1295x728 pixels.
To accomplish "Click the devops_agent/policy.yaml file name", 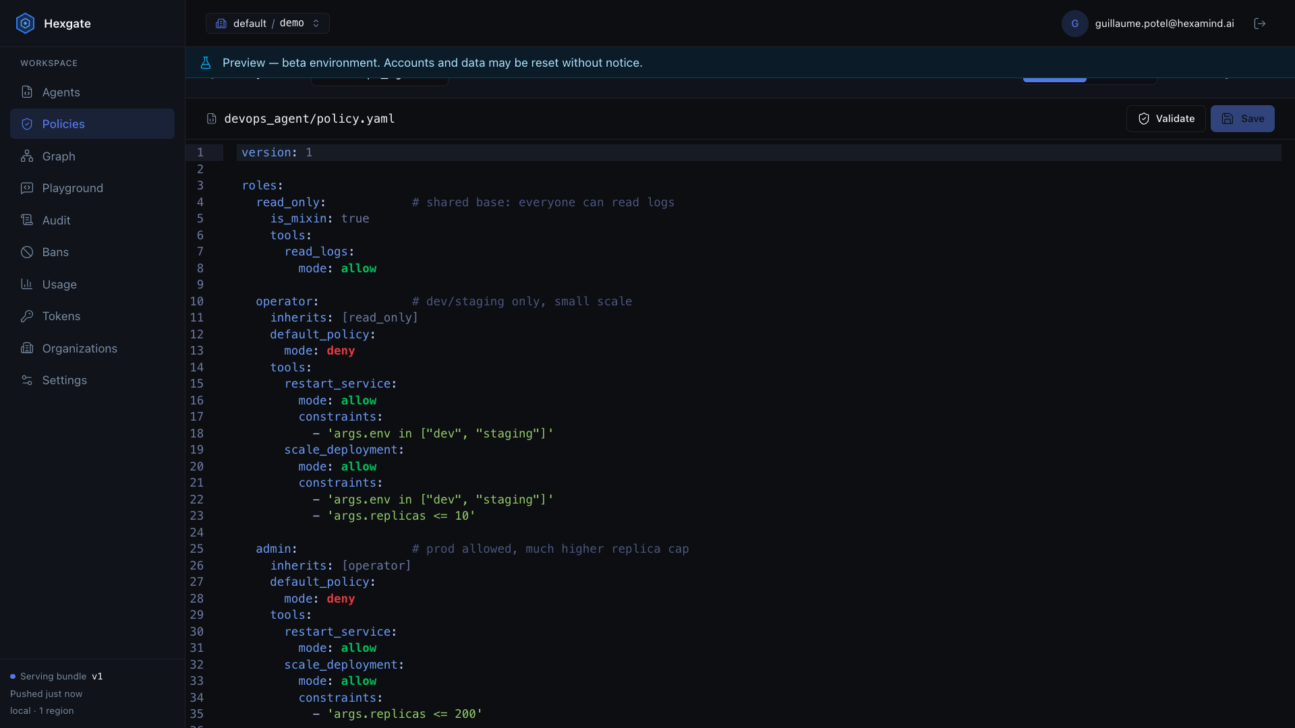I will (310, 119).
